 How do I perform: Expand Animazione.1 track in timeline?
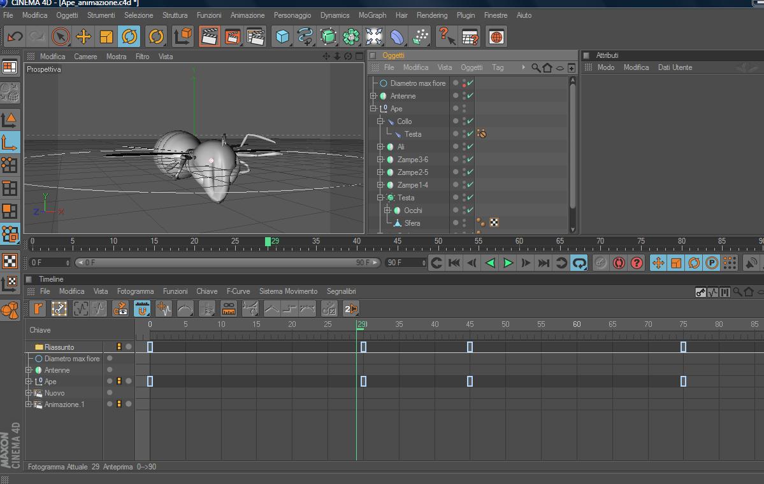coord(29,404)
